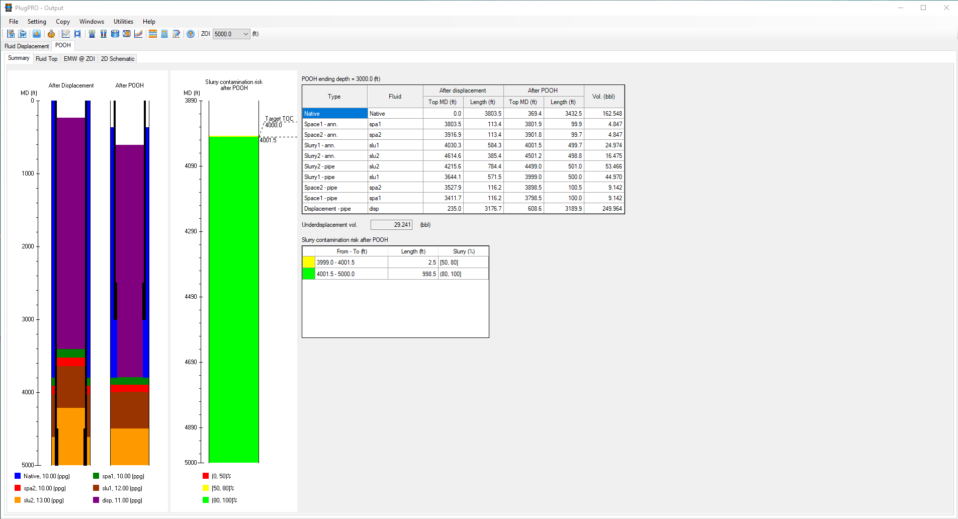
Task: Click the yellow contamination risk swatch in table
Action: [308, 263]
